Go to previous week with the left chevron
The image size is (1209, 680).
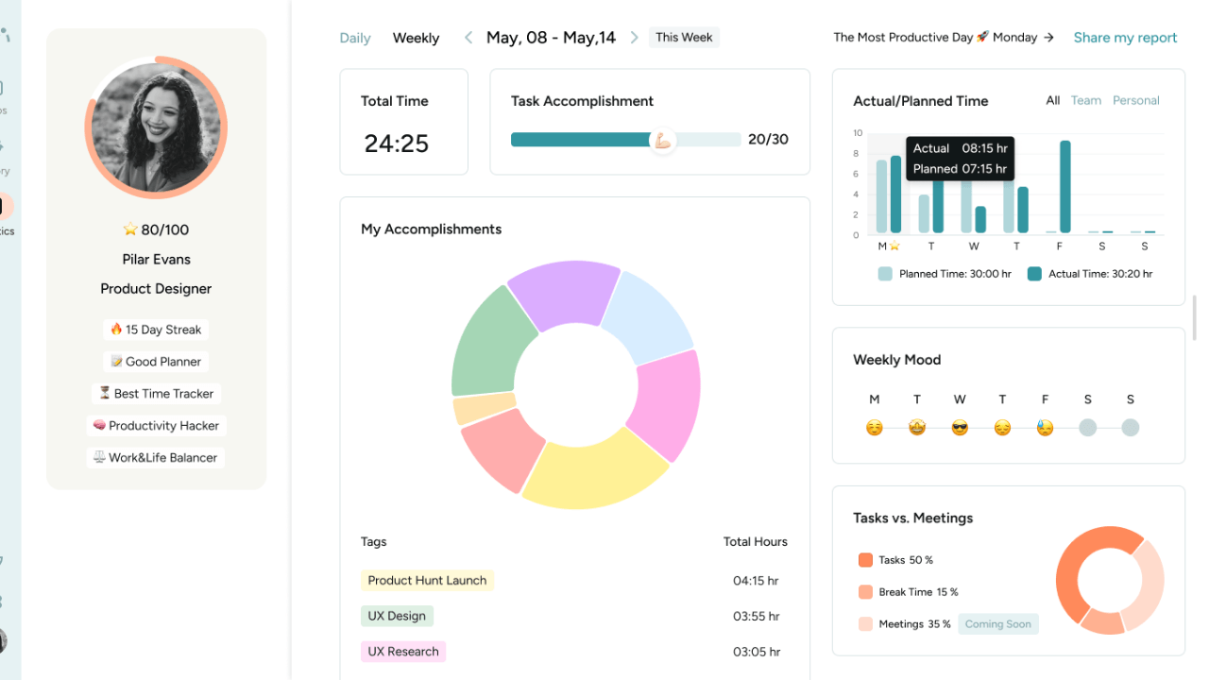(468, 37)
